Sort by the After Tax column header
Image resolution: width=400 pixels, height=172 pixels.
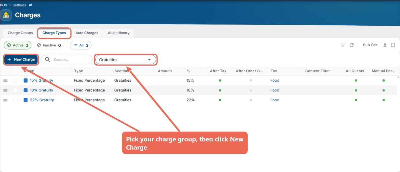tap(218, 71)
